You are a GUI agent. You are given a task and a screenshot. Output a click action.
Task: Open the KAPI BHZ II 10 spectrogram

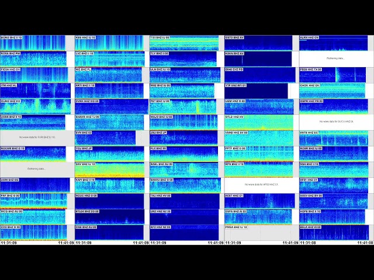click(x=110, y=185)
